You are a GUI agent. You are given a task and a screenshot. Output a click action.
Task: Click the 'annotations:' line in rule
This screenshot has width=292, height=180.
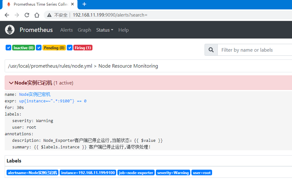(19, 134)
